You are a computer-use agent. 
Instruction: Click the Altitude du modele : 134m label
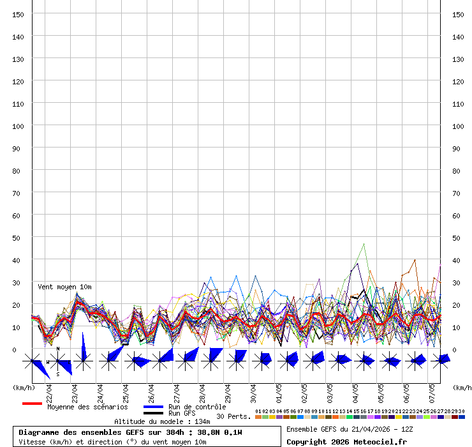[162, 421]
